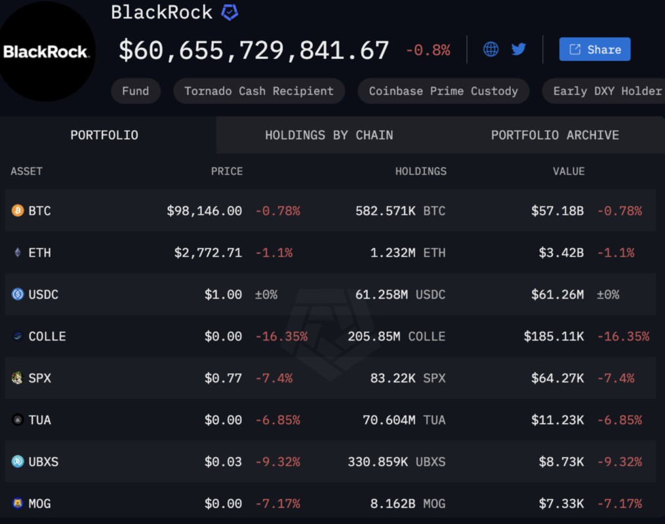Screen dimensions: 665x524
Task: Click the $8.73K value cell
Action: (x=561, y=461)
